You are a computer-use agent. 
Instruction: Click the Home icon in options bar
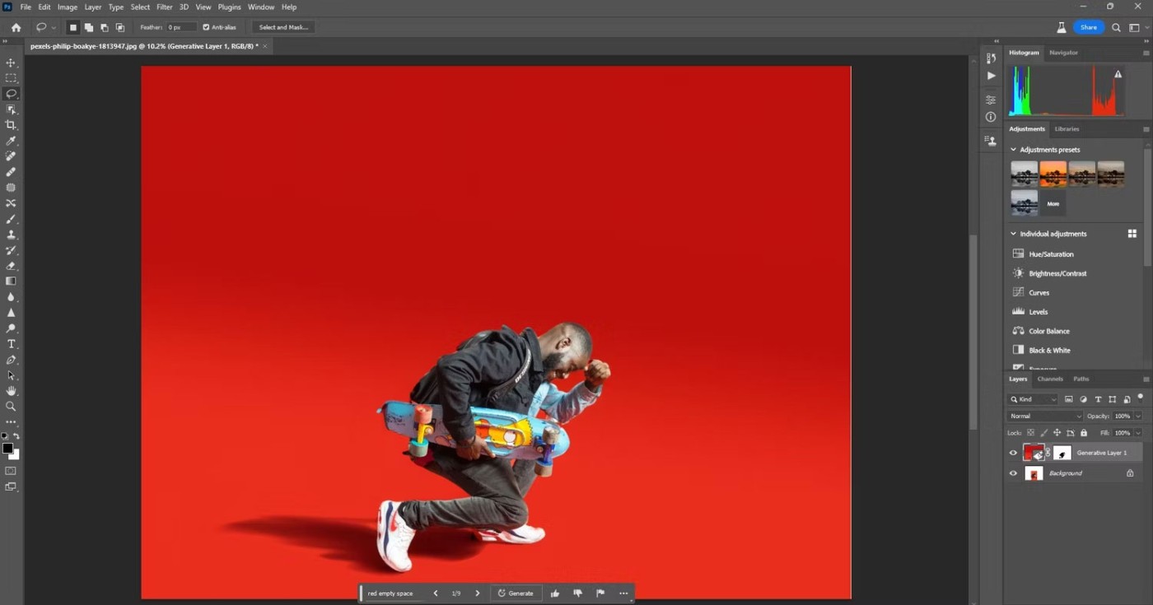16,27
